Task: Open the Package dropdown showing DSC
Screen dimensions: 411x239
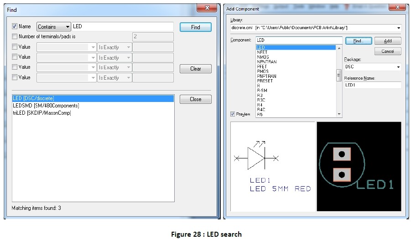Action: (x=398, y=67)
